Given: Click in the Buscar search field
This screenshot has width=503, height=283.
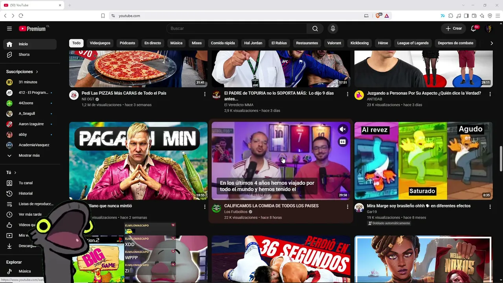Looking at the screenshot, I should (237, 29).
